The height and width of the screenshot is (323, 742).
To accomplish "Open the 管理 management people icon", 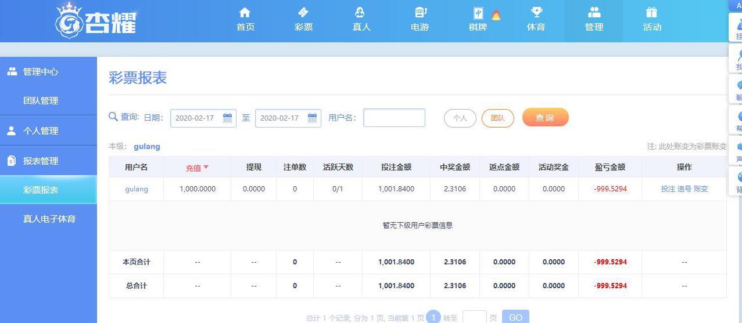I will (594, 12).
